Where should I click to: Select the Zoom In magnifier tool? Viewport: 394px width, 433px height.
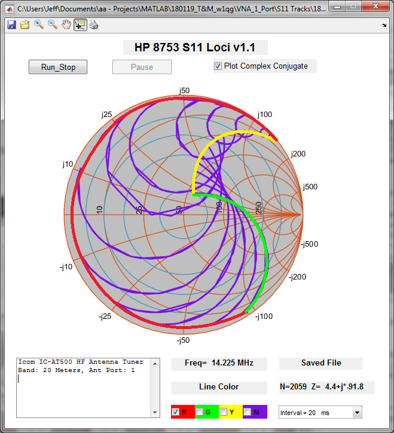(x=39, y=25)
